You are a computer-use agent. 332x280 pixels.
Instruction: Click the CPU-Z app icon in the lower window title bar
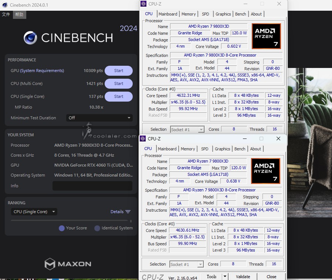point(143,139)
